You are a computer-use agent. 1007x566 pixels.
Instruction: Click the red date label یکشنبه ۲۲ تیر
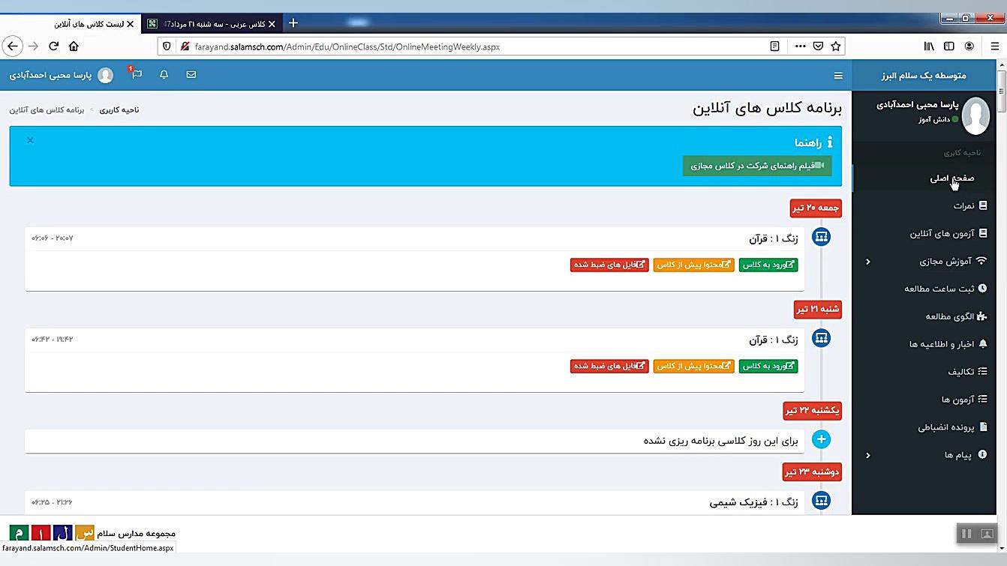tap(812, 411)
